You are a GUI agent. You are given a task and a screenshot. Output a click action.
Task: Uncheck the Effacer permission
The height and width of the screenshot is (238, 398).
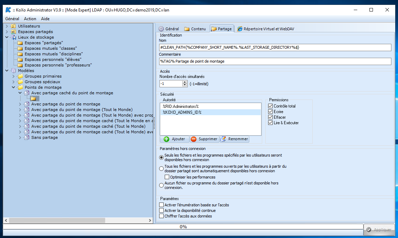pos(270,117)
